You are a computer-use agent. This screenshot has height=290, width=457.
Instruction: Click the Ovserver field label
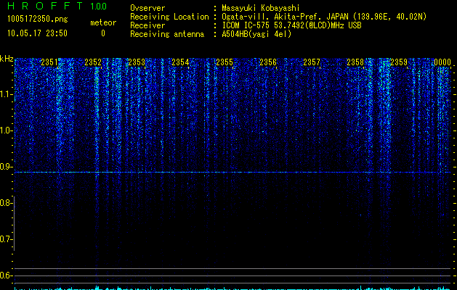tap(147, 8)
